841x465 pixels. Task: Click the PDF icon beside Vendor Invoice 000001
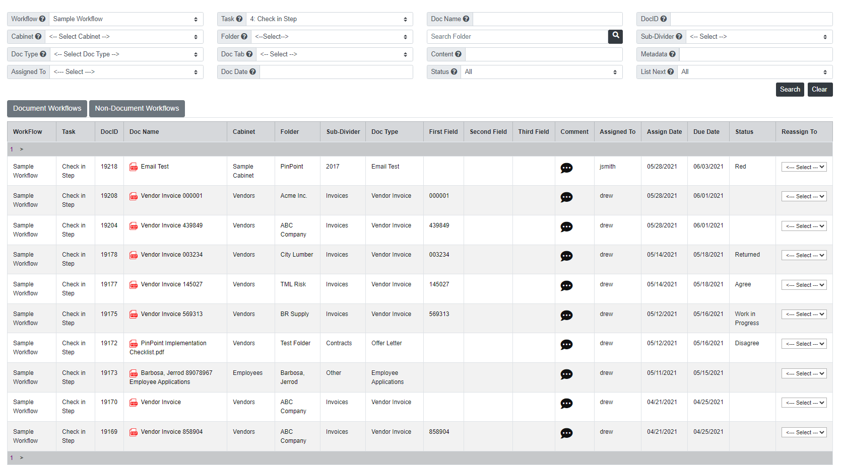tap(134, 196)
